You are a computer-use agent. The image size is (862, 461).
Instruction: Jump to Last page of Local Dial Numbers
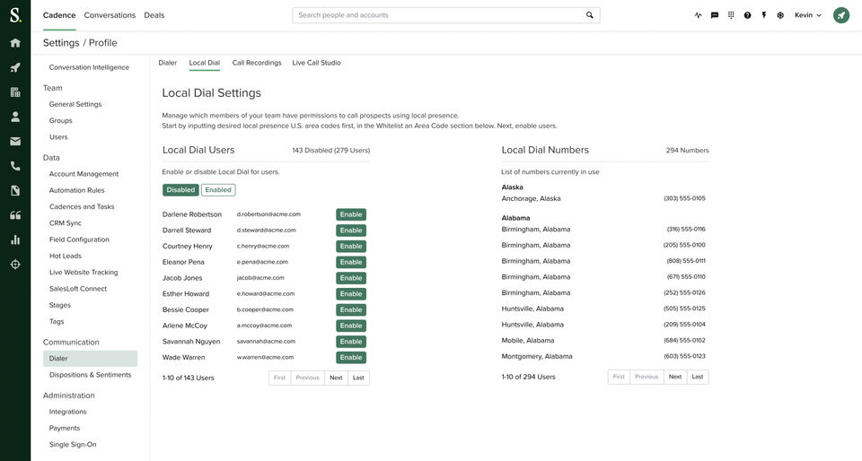coord(697,377)
